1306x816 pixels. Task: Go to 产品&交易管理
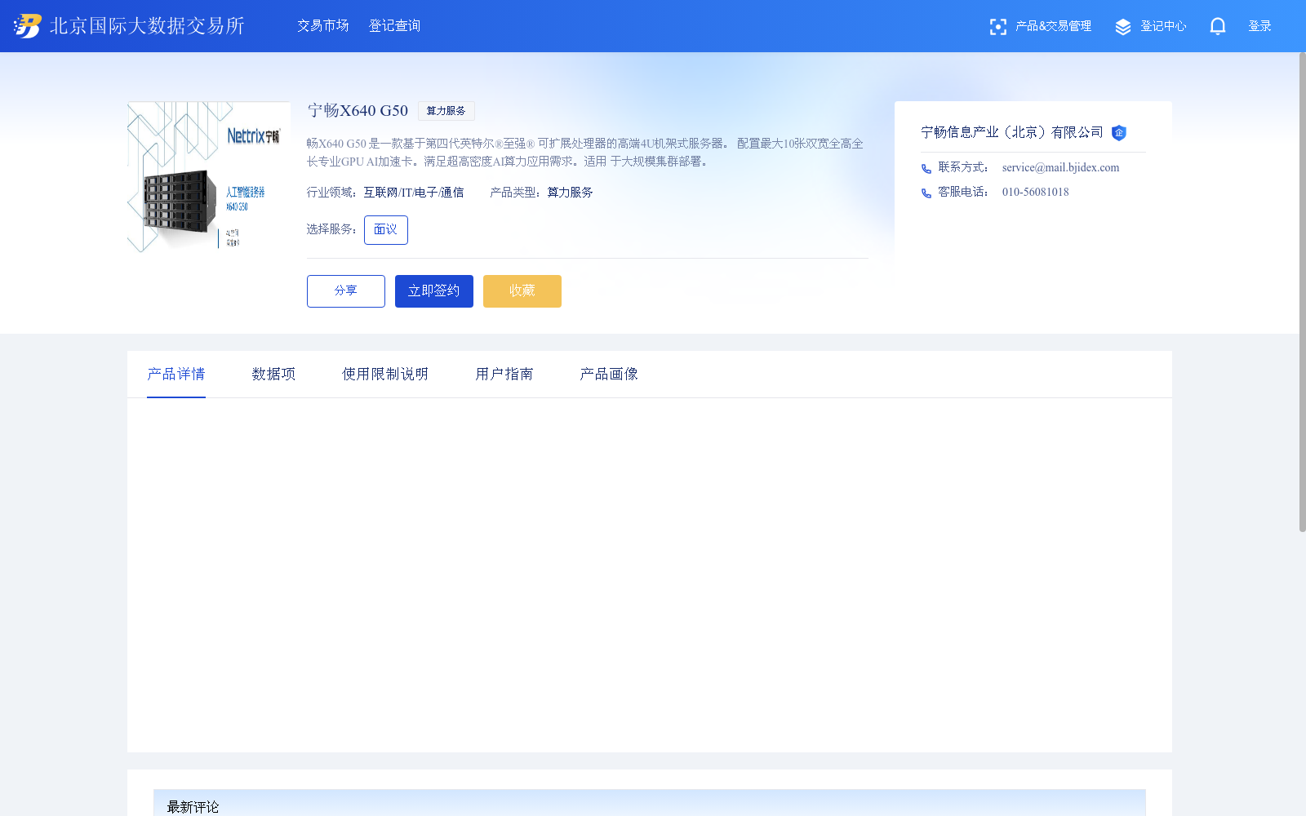tap(1053, 26)
